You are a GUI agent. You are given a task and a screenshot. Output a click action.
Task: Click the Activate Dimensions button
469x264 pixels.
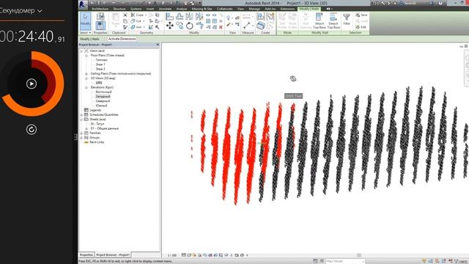[x=122, y=39]
